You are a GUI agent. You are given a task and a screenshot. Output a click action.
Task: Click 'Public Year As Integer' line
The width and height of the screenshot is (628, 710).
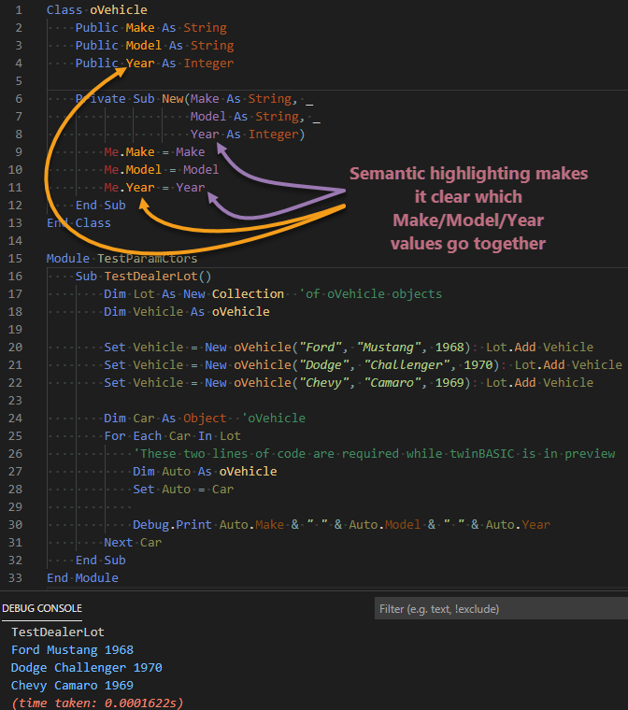pyautogui.click(x=154, y=63)
